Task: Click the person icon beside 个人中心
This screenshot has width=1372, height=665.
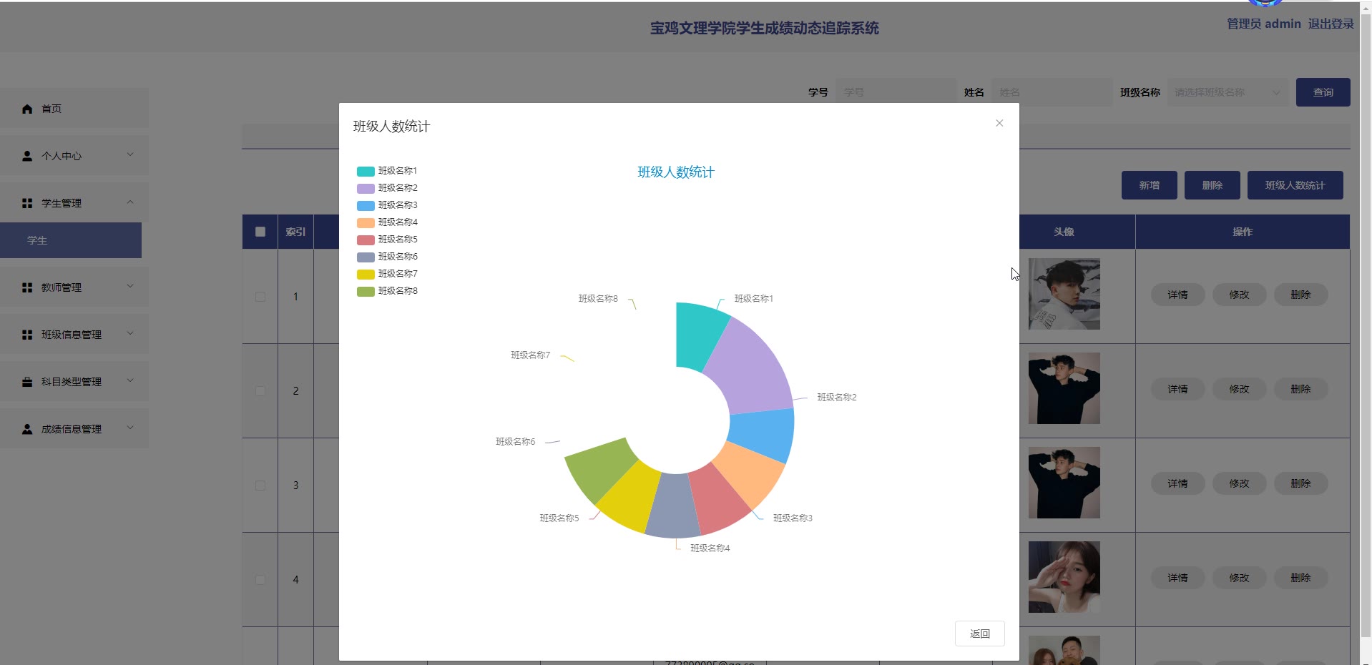Action: (x=27, y=156)
